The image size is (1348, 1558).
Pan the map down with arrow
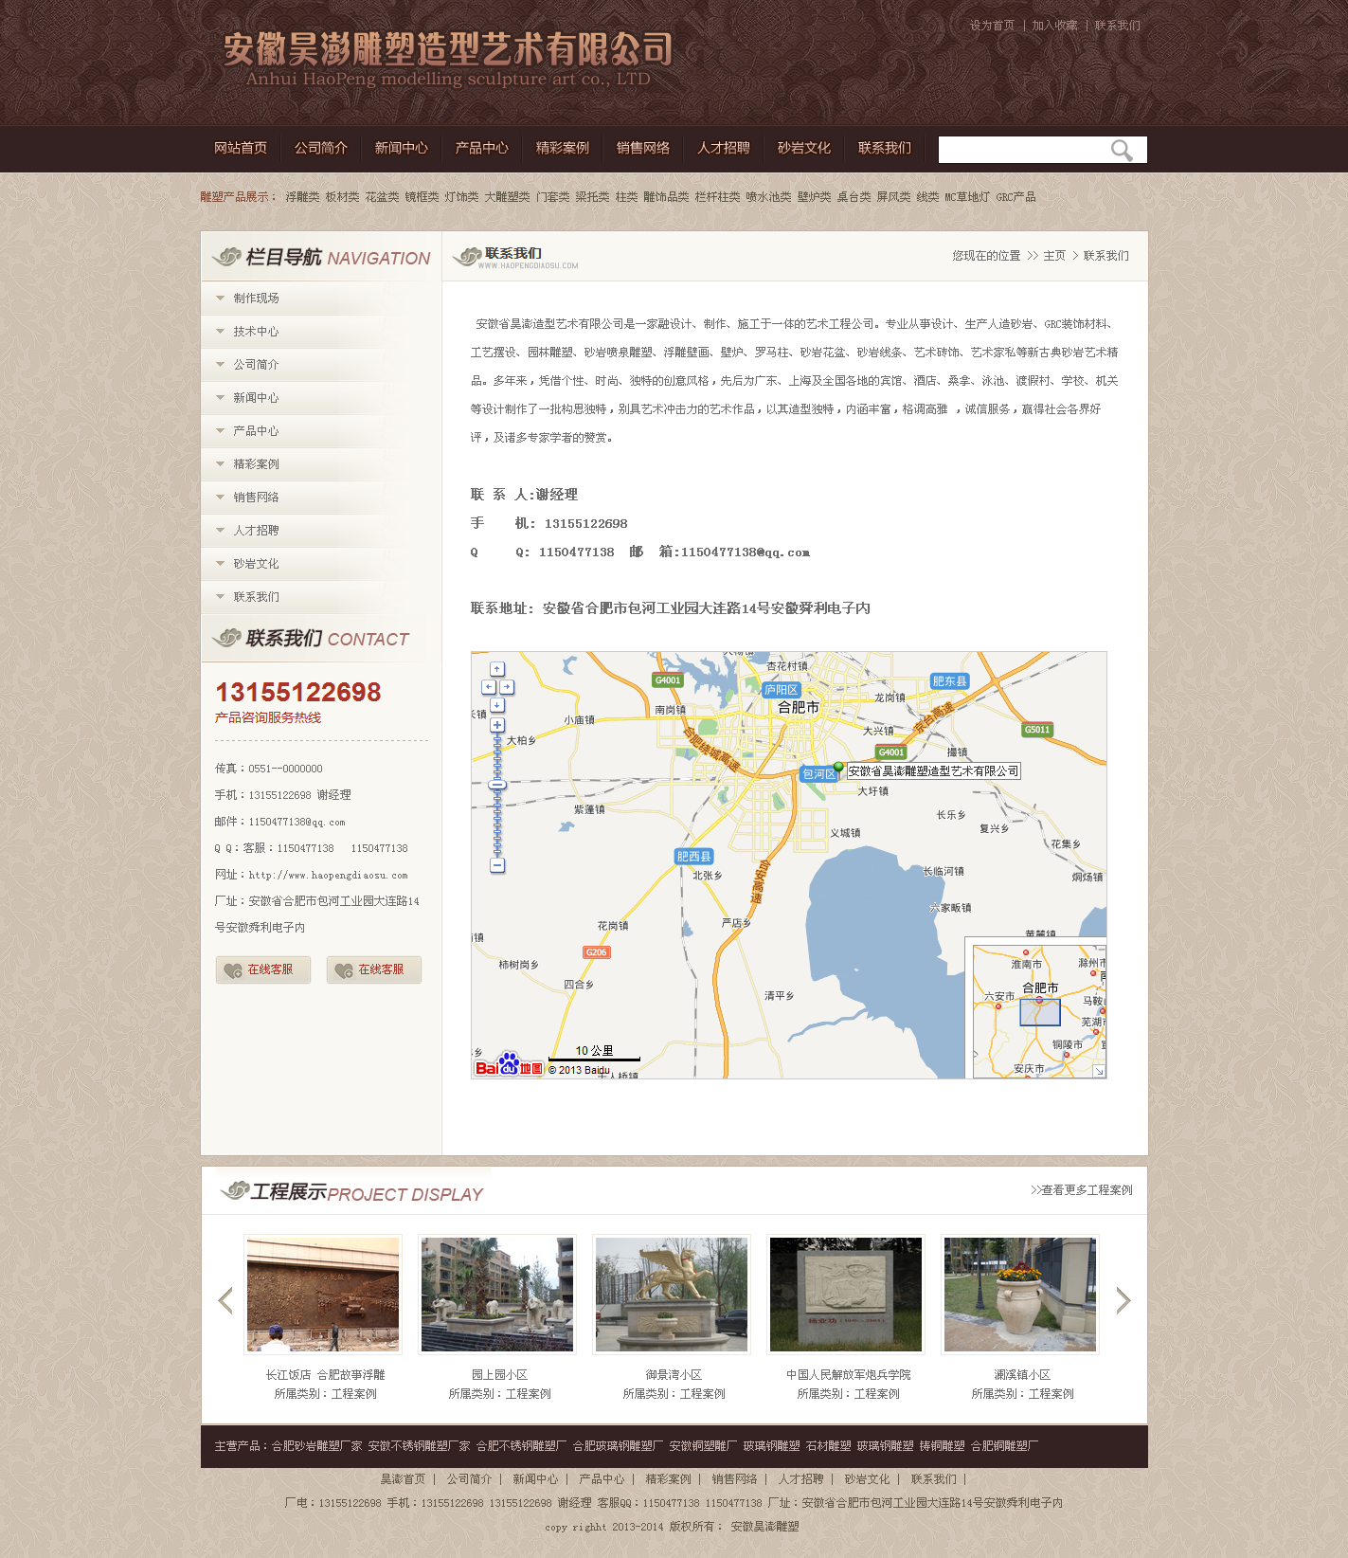(497, 705)
